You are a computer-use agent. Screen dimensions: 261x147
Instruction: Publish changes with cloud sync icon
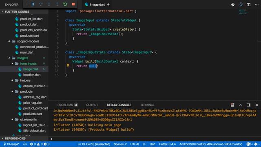point(25,144)
